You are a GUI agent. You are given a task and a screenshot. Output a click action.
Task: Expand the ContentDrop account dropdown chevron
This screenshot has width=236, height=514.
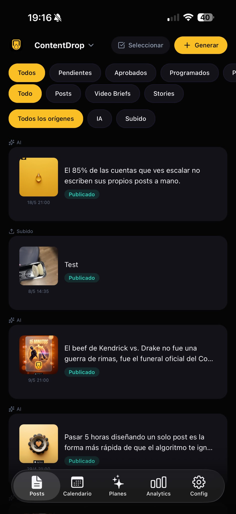pyautogui.click(x=91, y=45)
